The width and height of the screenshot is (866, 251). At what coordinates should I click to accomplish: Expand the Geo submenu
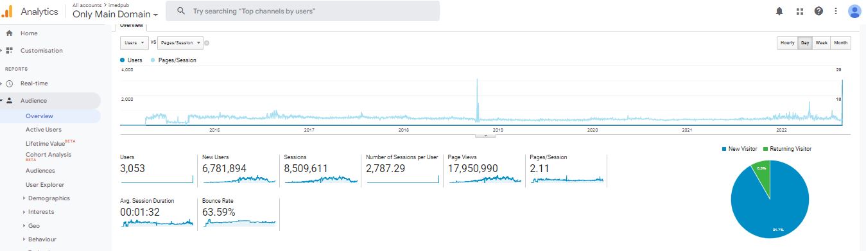(x=24, y=226)
